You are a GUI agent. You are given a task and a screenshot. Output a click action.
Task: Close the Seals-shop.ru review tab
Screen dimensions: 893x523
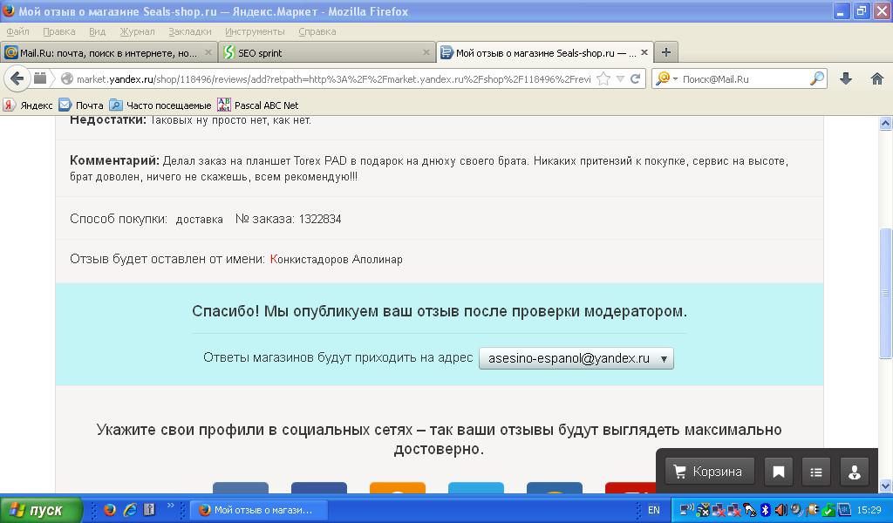[644, 52]
